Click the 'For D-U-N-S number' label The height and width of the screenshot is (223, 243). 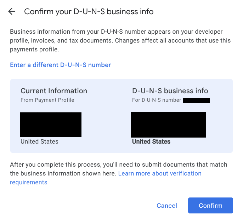pos(157,100)
